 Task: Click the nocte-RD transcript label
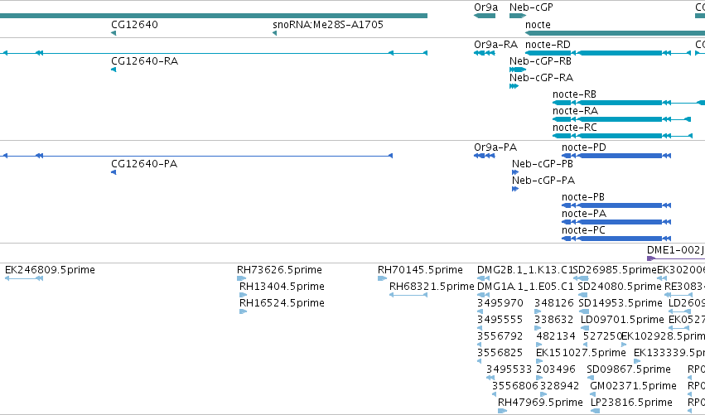pos(548,45)
